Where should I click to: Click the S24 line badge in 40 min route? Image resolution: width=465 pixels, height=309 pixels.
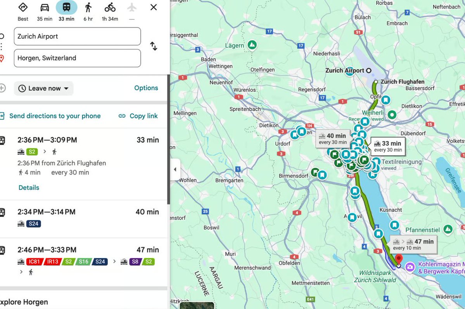point(33,224)
